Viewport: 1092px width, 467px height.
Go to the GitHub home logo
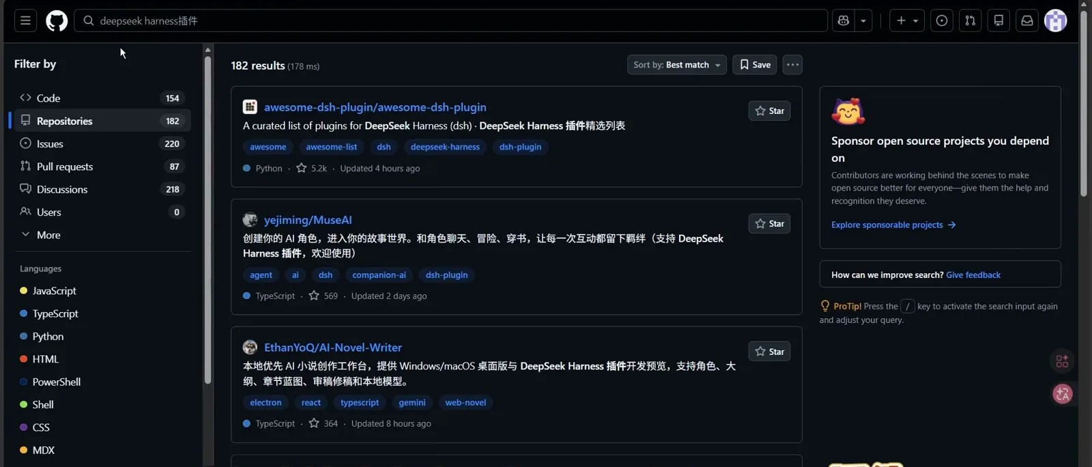(x=57, y=20)
